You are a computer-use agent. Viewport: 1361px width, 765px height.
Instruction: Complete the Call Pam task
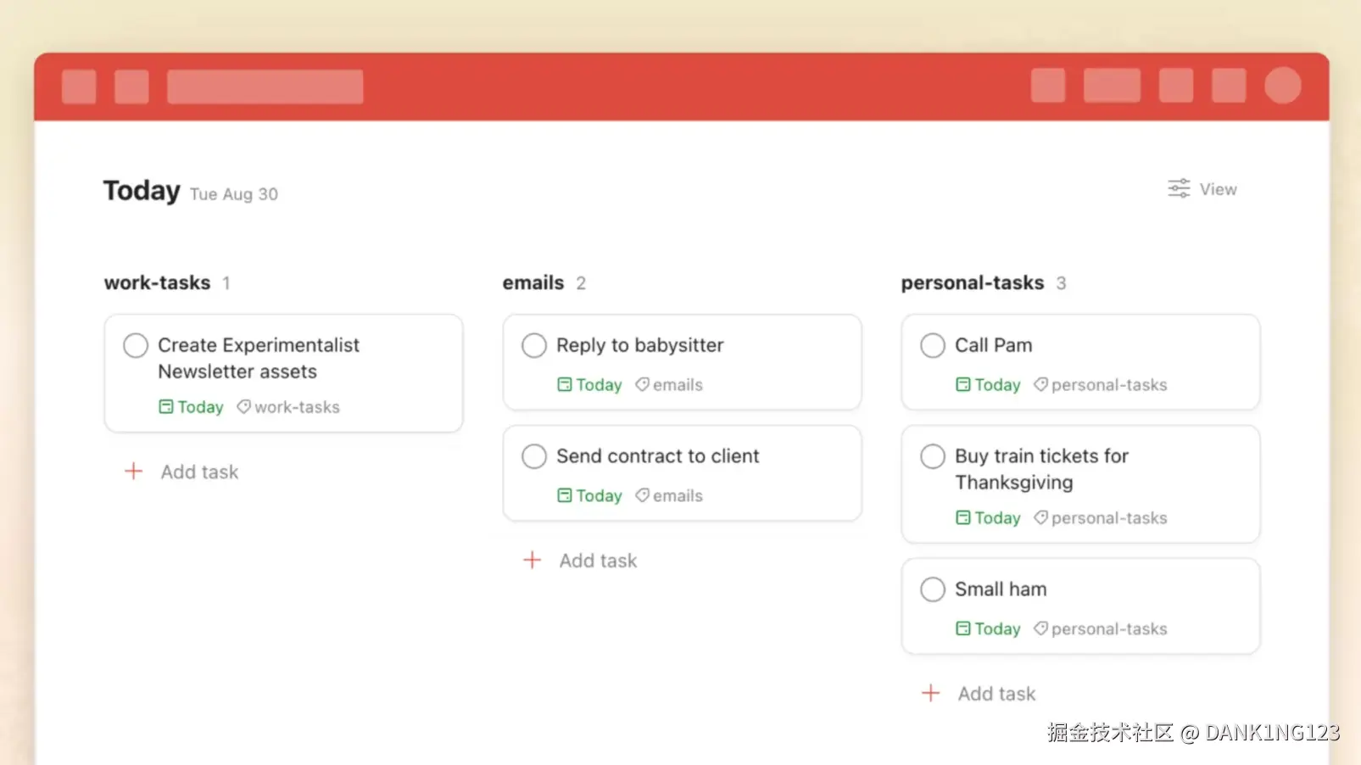(x=933, y=345)
